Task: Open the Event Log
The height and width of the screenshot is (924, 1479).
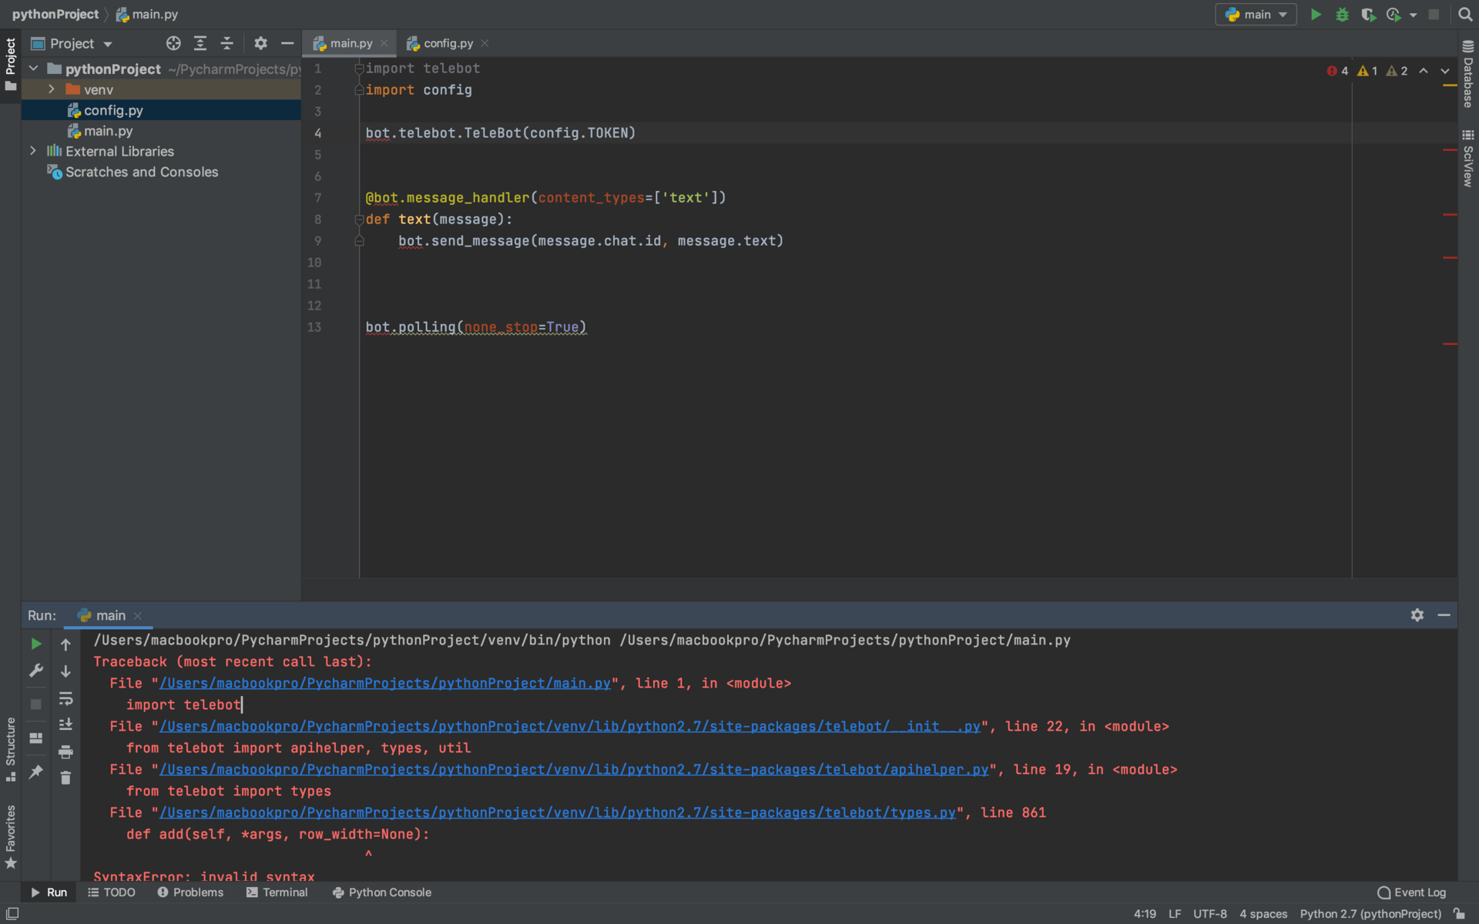Action: (x=1411, y=892)
